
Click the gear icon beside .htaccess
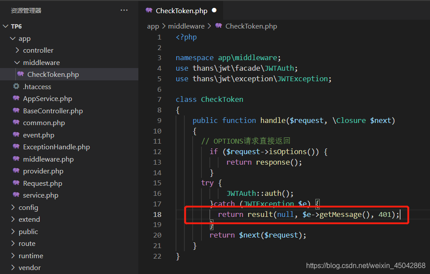pos(16,87)
